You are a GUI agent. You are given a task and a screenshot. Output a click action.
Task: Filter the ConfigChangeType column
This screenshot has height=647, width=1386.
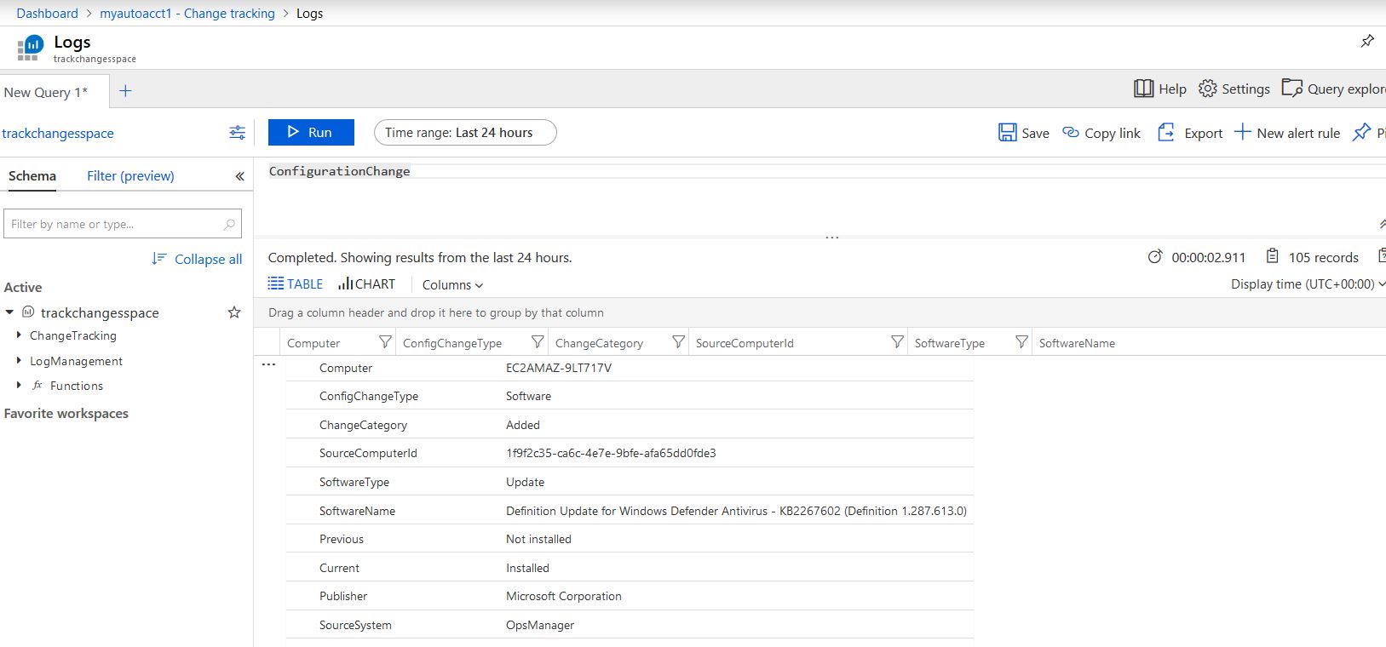pos(538,342)
